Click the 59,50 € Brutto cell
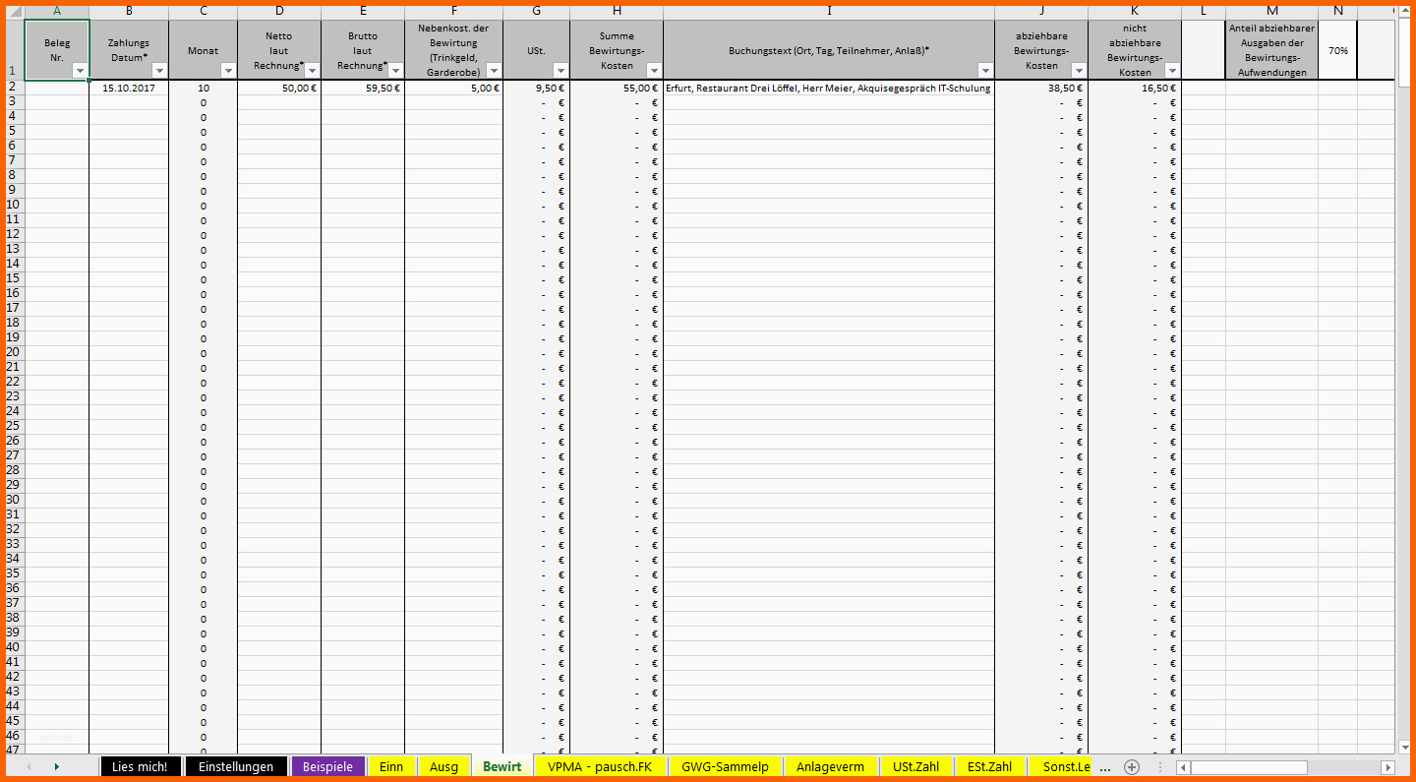Screen dimensions: 1416x782 pos(363,88)
